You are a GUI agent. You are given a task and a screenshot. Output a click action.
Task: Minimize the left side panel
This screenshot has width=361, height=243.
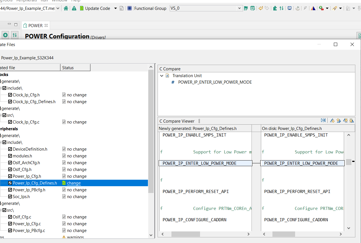pyautogui.click(x=9, y=24)
